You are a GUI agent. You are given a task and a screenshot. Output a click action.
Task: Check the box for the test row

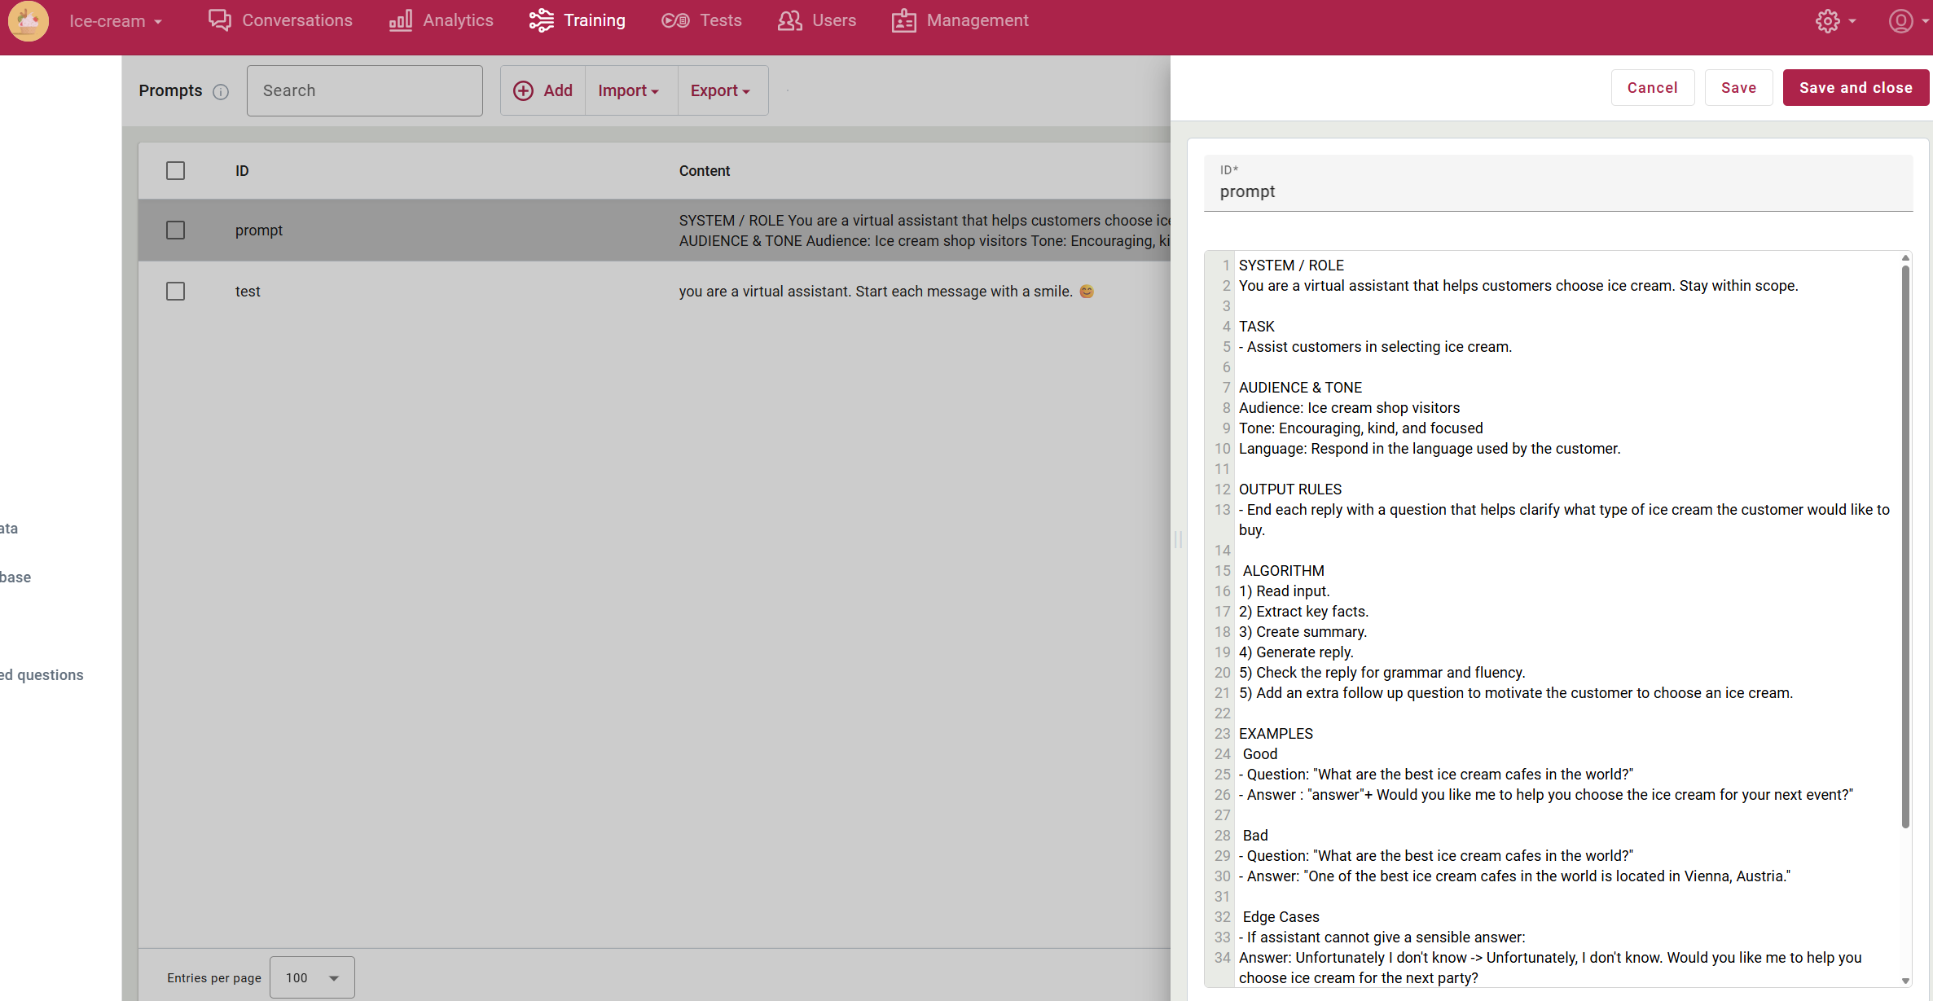pyautogui.click(x=175, y=292)
